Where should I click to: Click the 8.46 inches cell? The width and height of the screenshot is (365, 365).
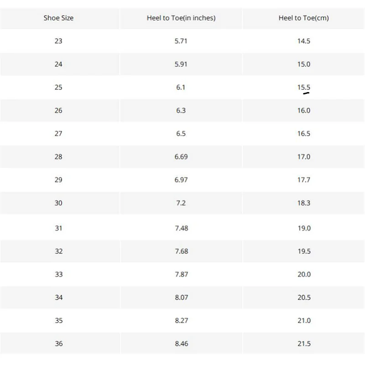(x=181, y=344)
